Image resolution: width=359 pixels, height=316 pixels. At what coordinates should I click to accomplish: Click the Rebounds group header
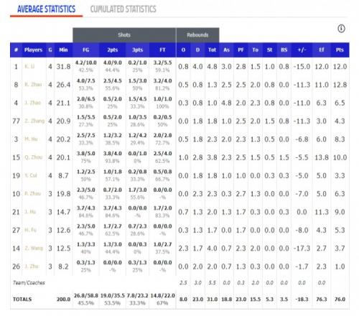(197, 35)
